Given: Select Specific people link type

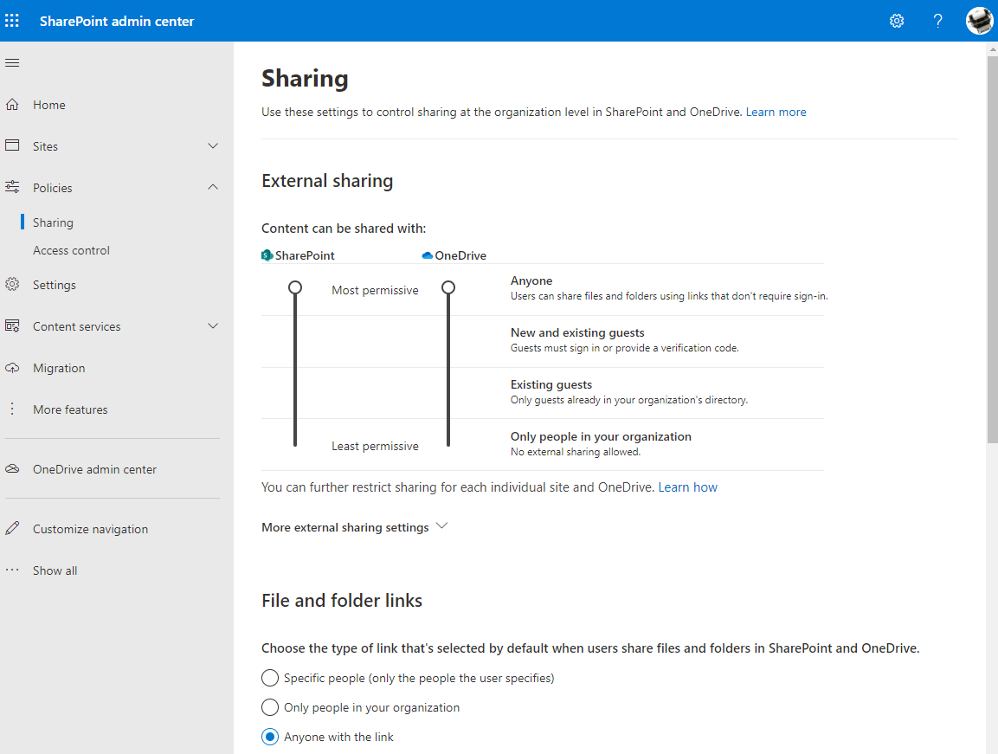Looking at the screenshot, I should (270, 678).
